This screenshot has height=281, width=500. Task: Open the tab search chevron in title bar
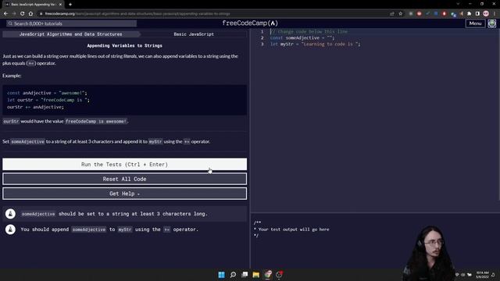(x=458, y=4)
